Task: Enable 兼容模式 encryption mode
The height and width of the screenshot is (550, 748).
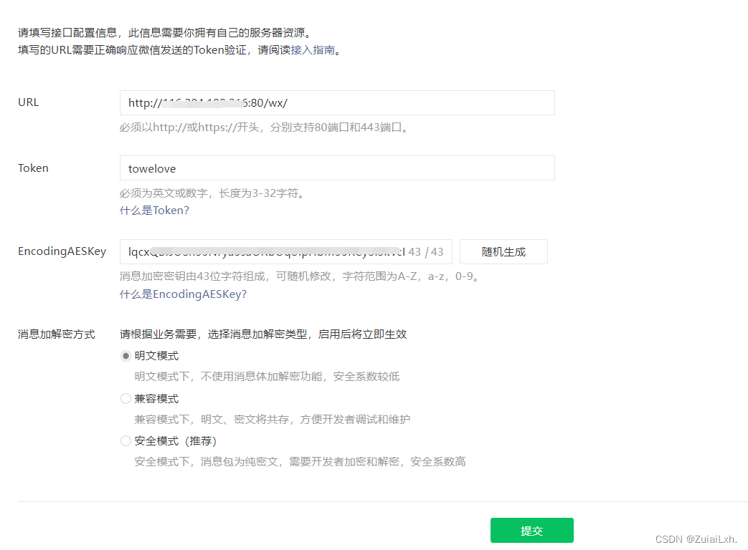Action: click(x=126, y=398)
